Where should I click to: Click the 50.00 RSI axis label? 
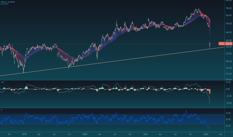228,120
